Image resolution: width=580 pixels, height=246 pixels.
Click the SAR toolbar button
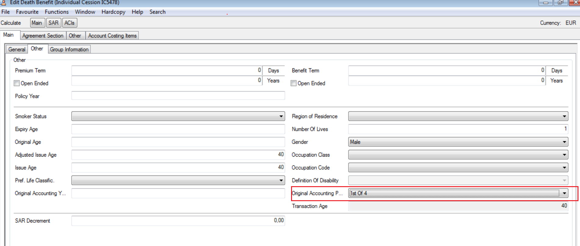coord(53,23)
